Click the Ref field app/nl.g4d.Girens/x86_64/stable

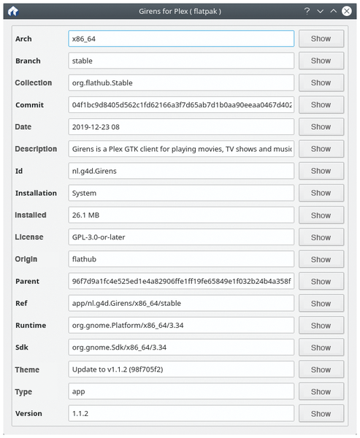click(181, 304)
